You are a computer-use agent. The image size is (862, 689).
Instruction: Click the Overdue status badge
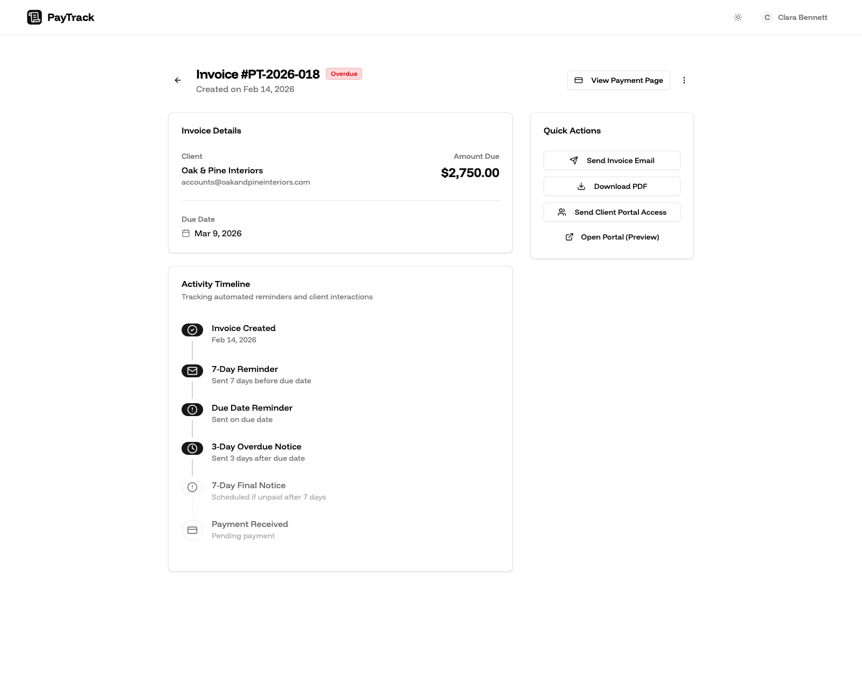pyautogui.click(x=344, y=74)
